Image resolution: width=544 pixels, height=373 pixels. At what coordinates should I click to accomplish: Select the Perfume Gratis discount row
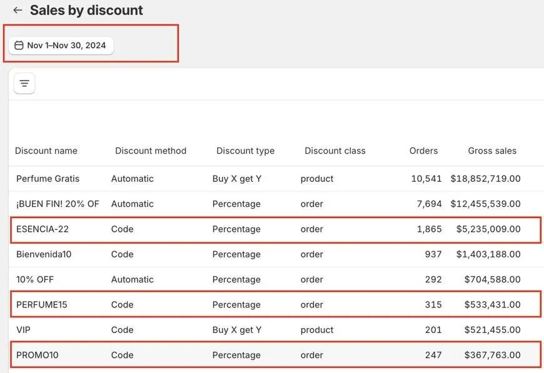(x=48, y=179)
